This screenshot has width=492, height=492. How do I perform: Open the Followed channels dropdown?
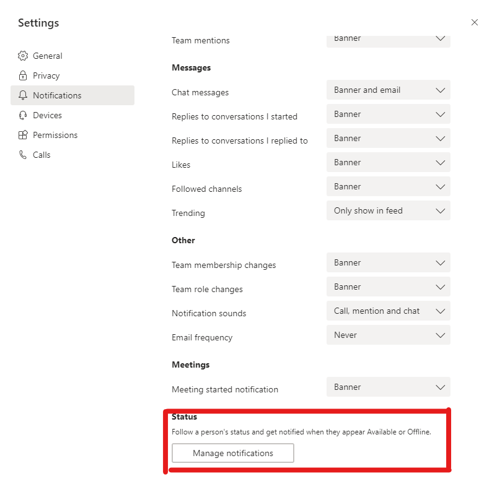pyautogui.click(x=388, y=186)
